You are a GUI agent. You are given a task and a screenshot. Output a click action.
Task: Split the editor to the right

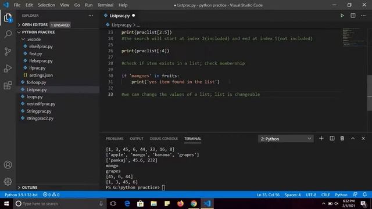[353, 16]
